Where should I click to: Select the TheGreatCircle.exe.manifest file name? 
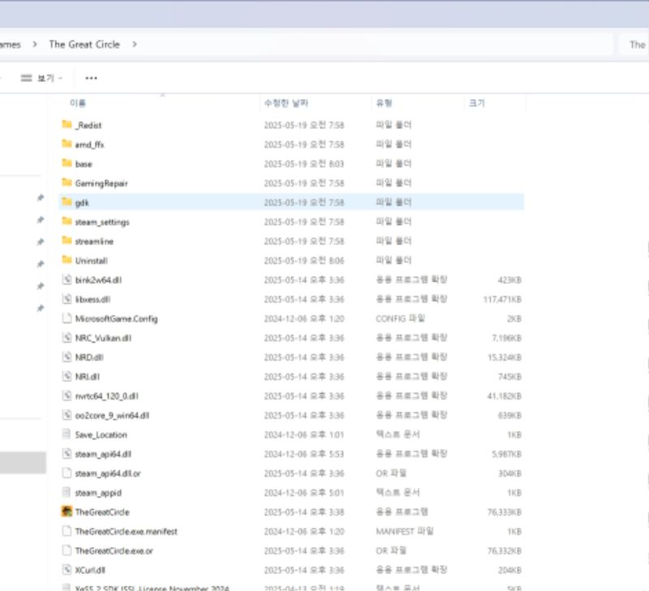click(127, 532)
